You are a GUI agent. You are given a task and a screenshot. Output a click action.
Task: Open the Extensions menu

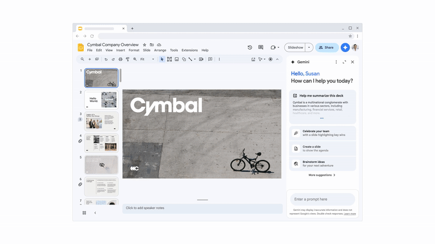pos(189,50)
